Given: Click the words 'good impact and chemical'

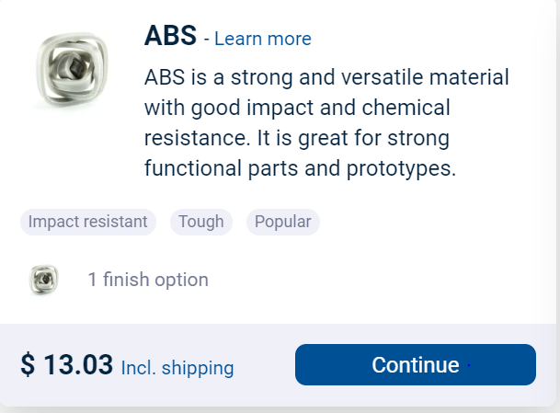Looking at the screenshot, I should (x=321, y=108).
